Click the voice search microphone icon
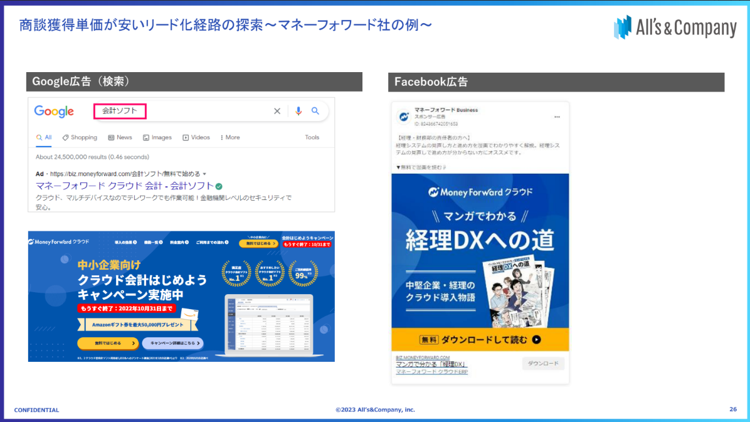This screenshot has width=750, height=422. (x=298, y=111)
